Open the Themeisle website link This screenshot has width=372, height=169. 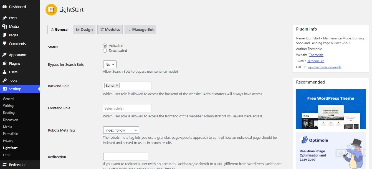(x=316, y=55)
